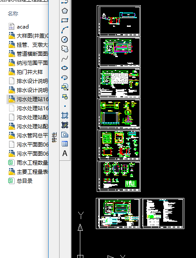Image resolution: width=196 pixels, height=258 pixels.
Task: Select file 挂管、支墩大
Action: (x=28, y=45)
